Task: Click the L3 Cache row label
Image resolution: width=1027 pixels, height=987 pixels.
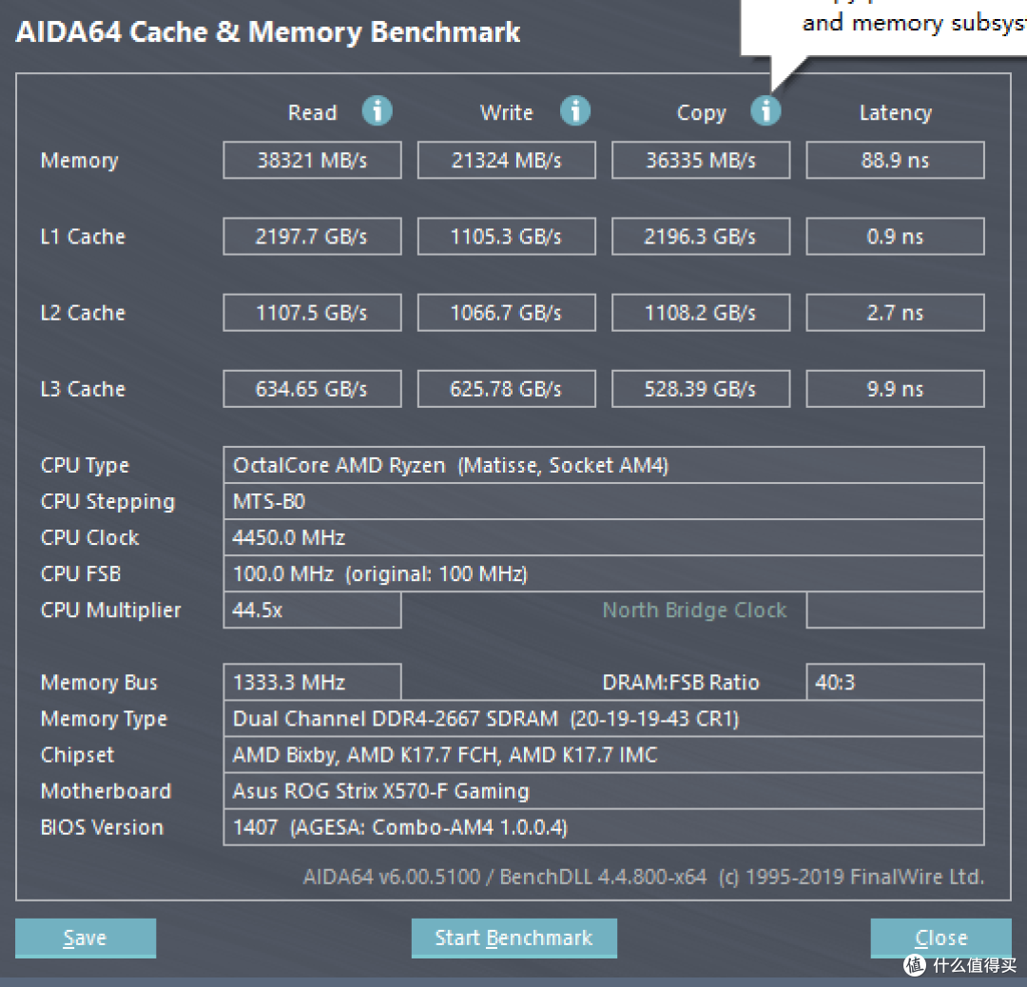Action: 83,389
